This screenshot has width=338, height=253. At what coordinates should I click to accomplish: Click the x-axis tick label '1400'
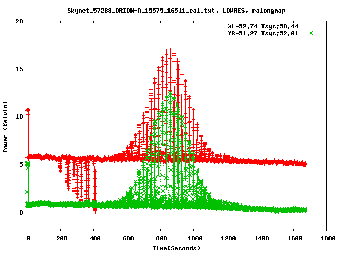pyautogui.click(x=261, y=238)
